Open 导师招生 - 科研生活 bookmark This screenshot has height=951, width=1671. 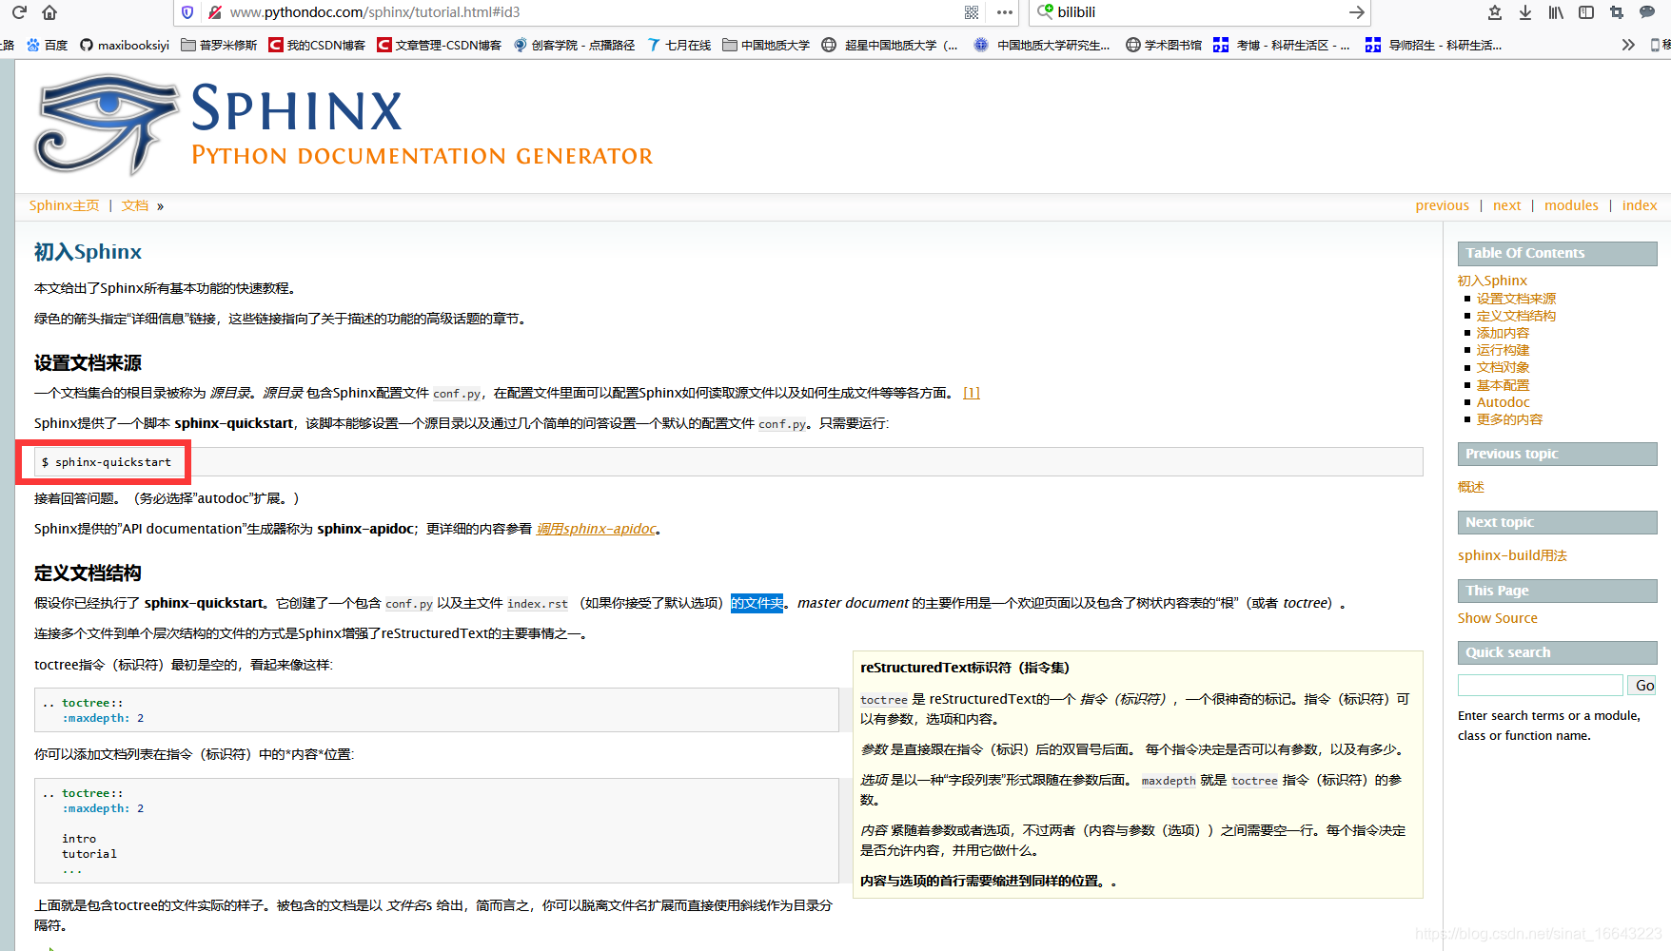(1433, 45)
